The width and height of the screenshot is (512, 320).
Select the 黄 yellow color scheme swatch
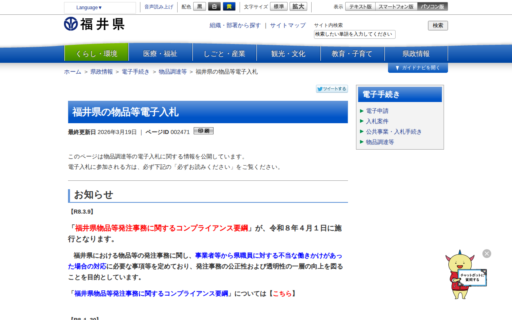229,6
